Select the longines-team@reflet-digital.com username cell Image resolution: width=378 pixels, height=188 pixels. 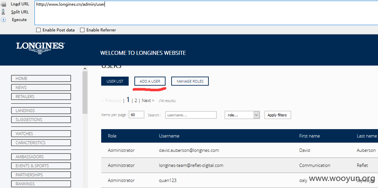pyautogui.click(x=191, y=165)
